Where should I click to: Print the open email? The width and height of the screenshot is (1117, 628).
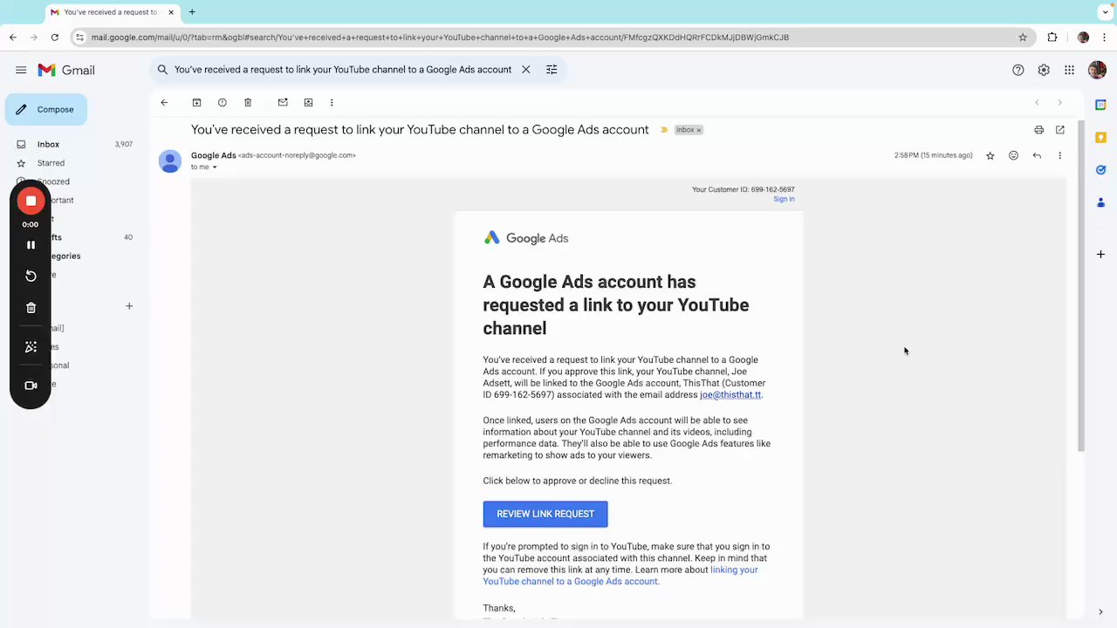click(x=1038, y=130)
